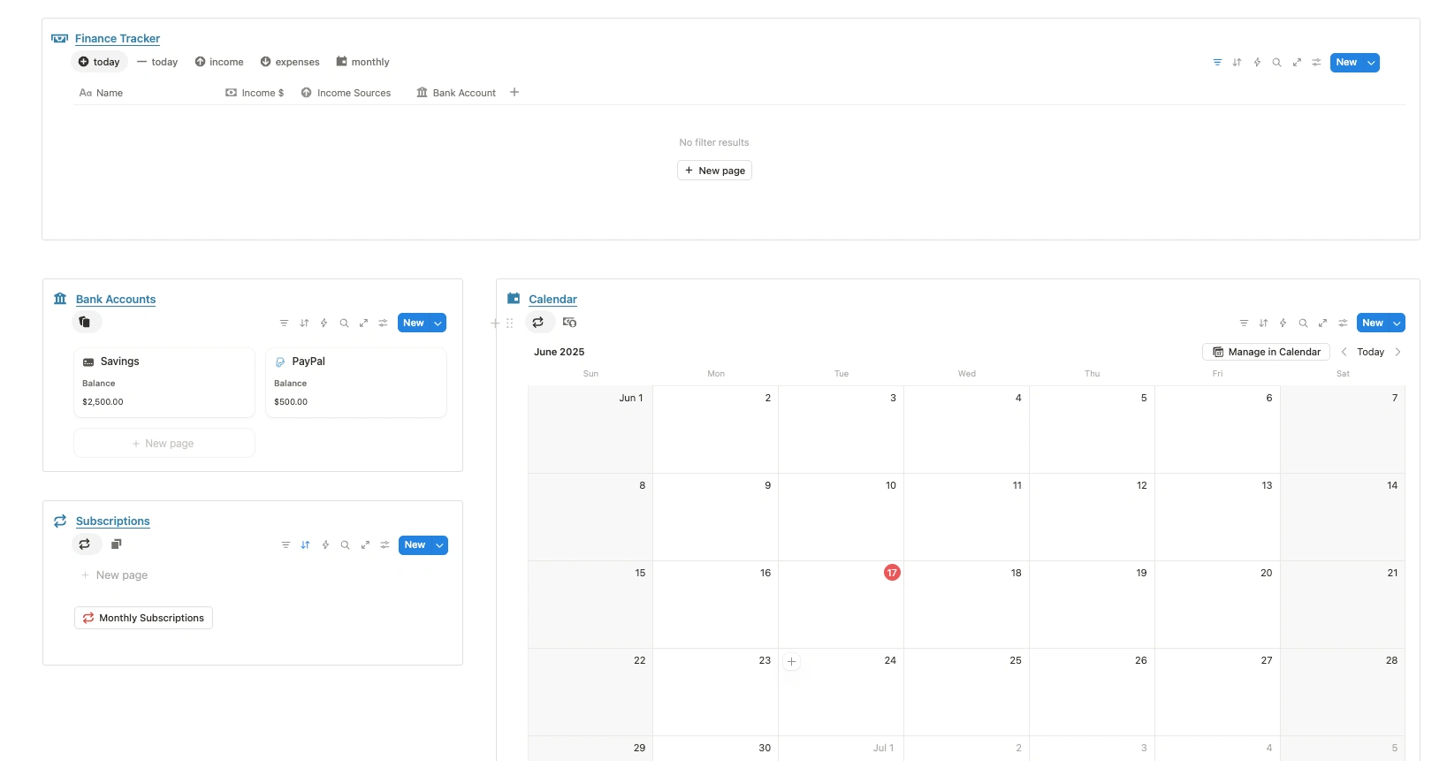Image resolution: width=1447 pixels, height=761 pixels.
Task: Open the lightning automations icon in Bank Accounts
Action: pyautogui.click(x=324, y=323)
